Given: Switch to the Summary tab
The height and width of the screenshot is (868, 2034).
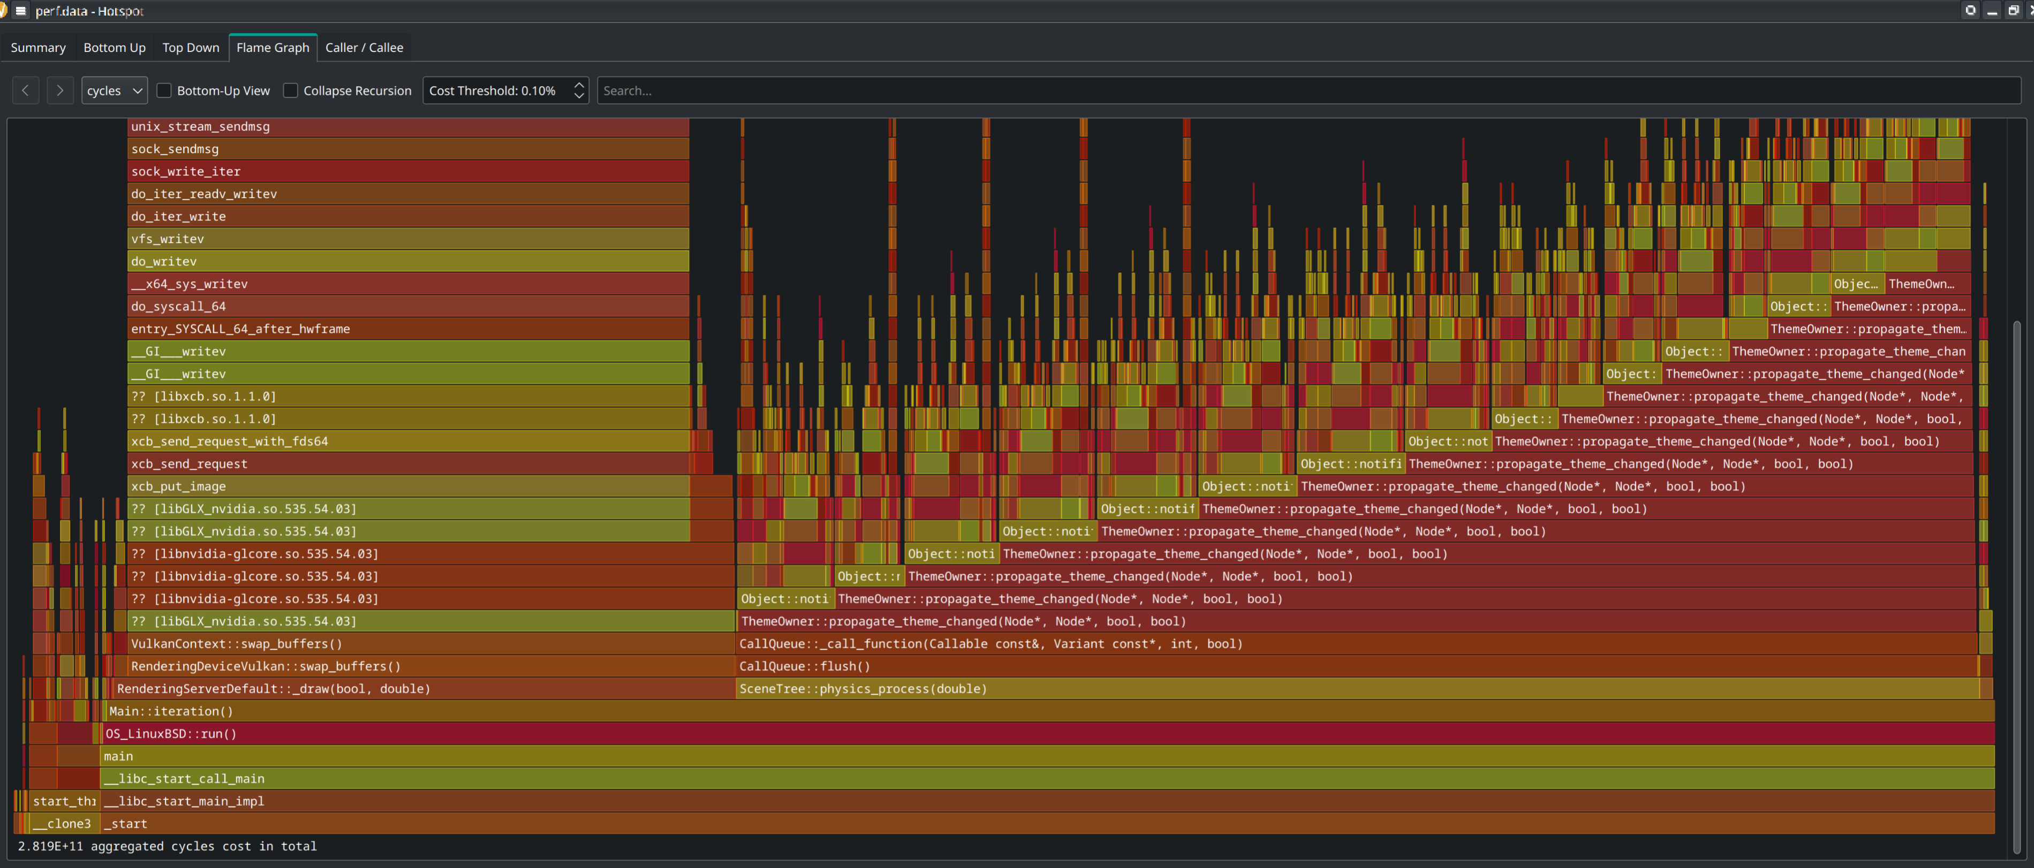Looking at the screenshot, I should tap(37, 47).
